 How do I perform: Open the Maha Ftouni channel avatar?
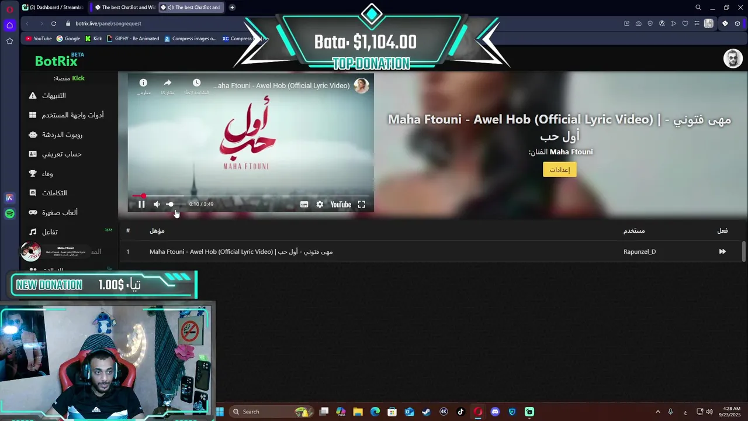[x=361, y=85]
